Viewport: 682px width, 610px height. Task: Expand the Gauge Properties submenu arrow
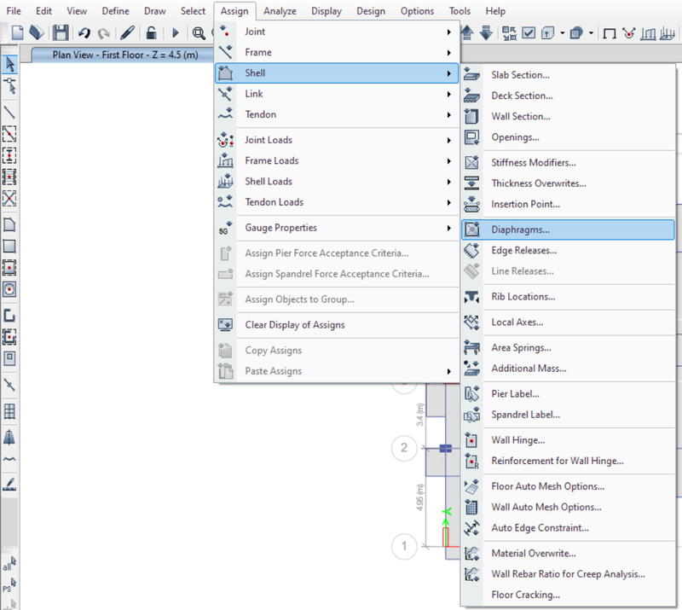coord(448,228)
